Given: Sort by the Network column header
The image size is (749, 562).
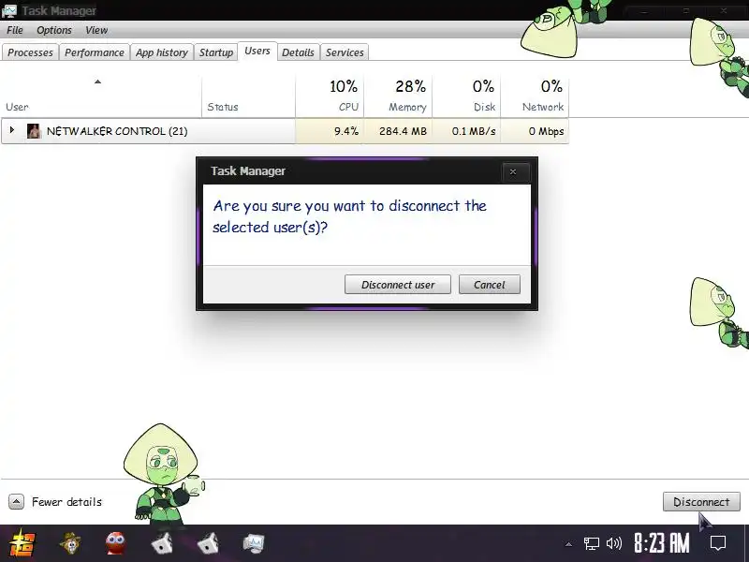Looking at the screenshot, I should (535, 96).
